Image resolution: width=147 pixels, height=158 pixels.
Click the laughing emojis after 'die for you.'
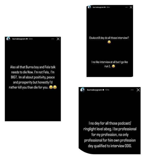(x=53, y=87)
